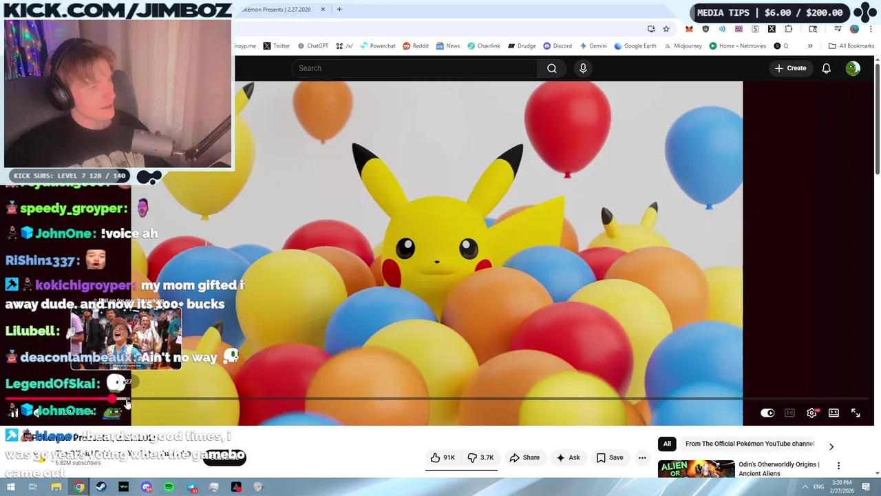Click the YouTube search magnifier button
The height and width of the screenshot is (496, 881).
click(x=552, y=68)
